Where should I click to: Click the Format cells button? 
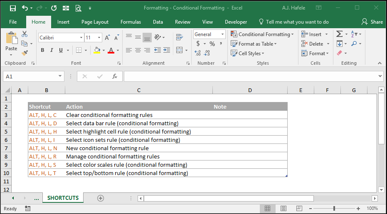pyautogui.click(x=315, y=53)
